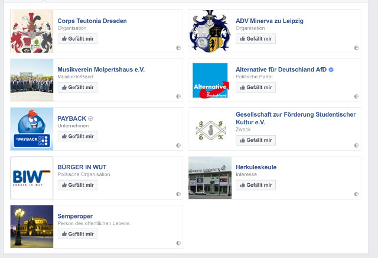Click the grey verified checkmark beside PAYBACK
The height and width of the screenshot is (258, 378).
(90, 118)
